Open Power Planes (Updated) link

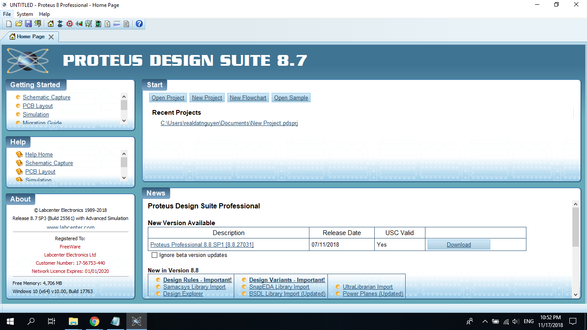(373, 293)
